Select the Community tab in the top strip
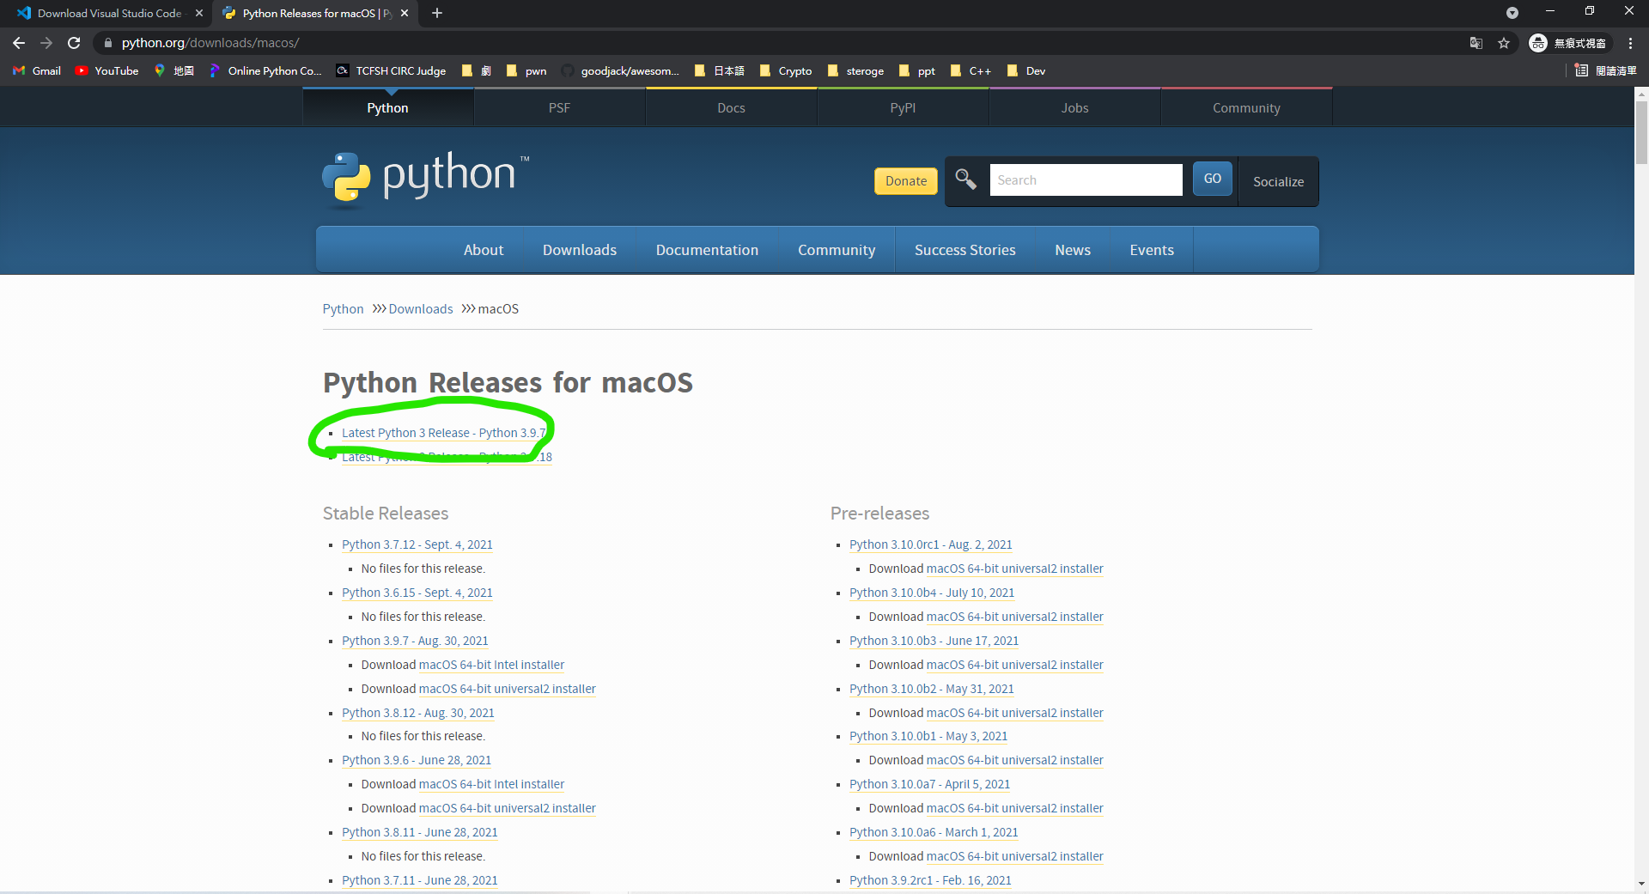 click(1246, 107)
